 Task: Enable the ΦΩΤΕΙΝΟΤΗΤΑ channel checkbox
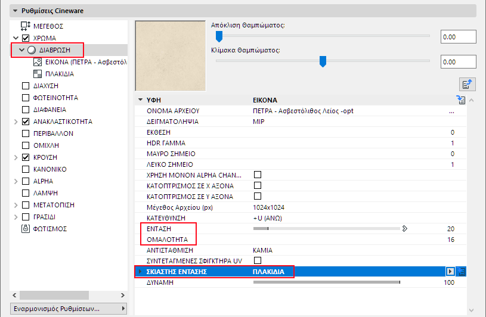(26, 98)
